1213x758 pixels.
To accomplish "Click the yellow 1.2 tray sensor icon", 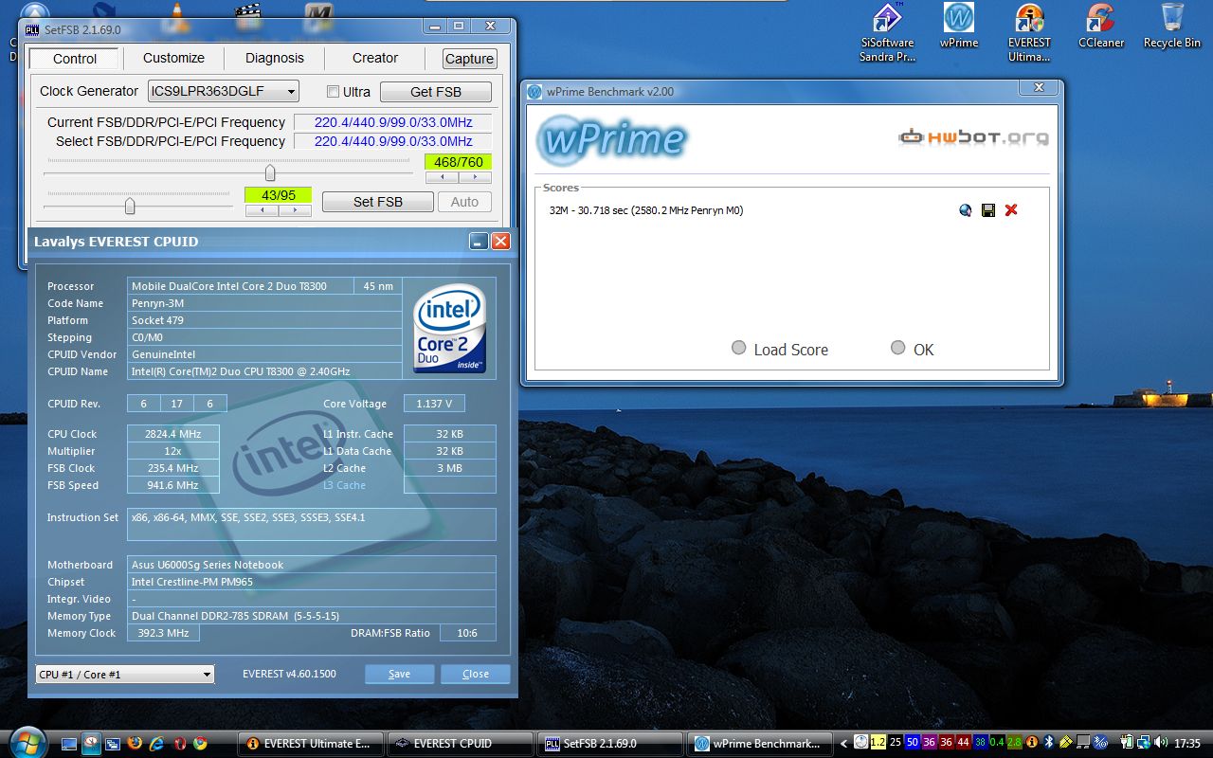I will tap(878, 743).
